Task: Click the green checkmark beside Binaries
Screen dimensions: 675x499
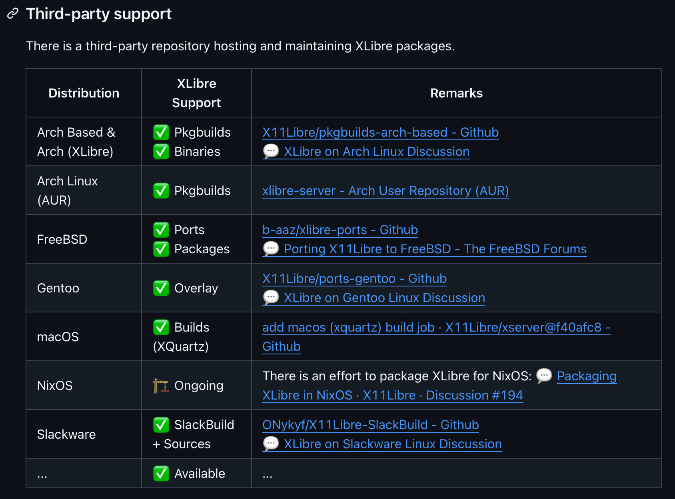Action: pyautogui.click(x=161, y=151)
